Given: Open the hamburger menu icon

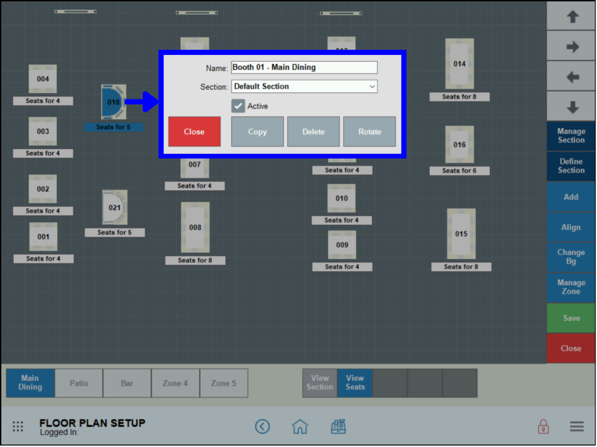Looking at the screenshot, I should tap(576, 426).
